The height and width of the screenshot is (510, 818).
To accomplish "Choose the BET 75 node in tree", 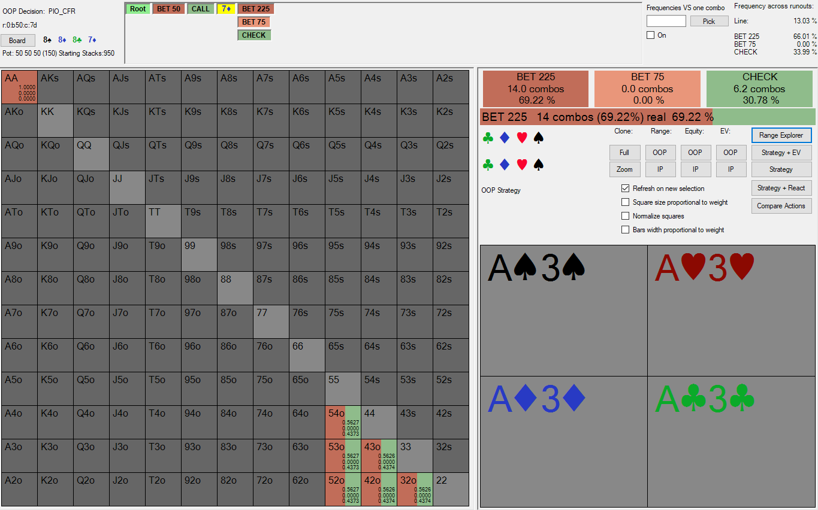I will (254, 22).
